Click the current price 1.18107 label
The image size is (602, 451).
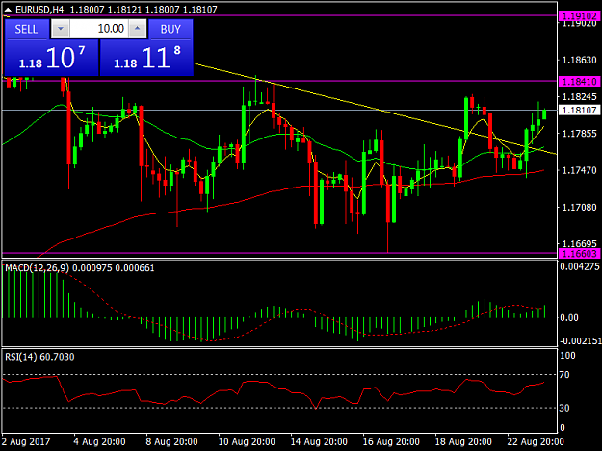(x=579, y=111)
